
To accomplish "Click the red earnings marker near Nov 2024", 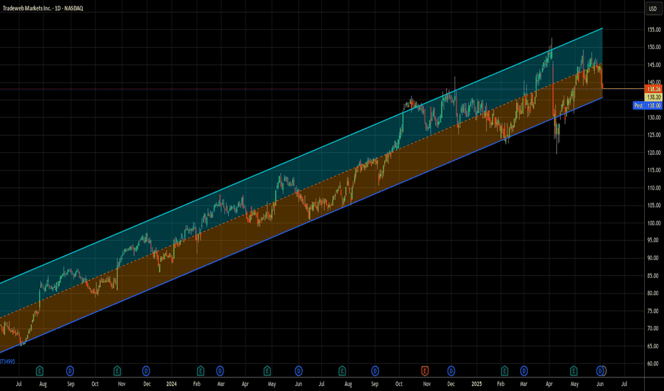I will tap(425, 371).
